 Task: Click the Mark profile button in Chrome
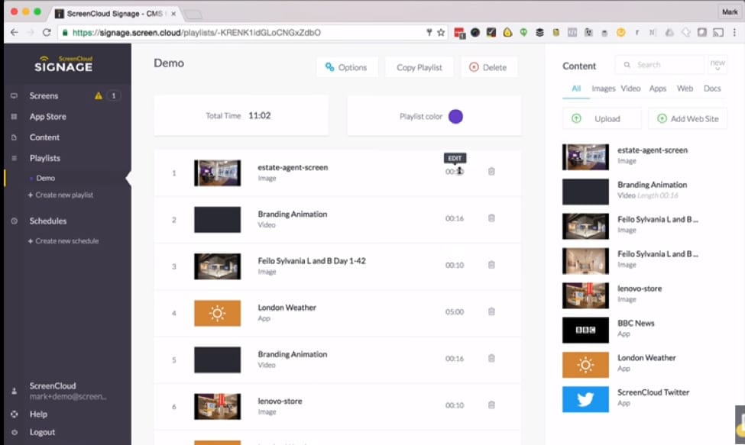point(729,12)
